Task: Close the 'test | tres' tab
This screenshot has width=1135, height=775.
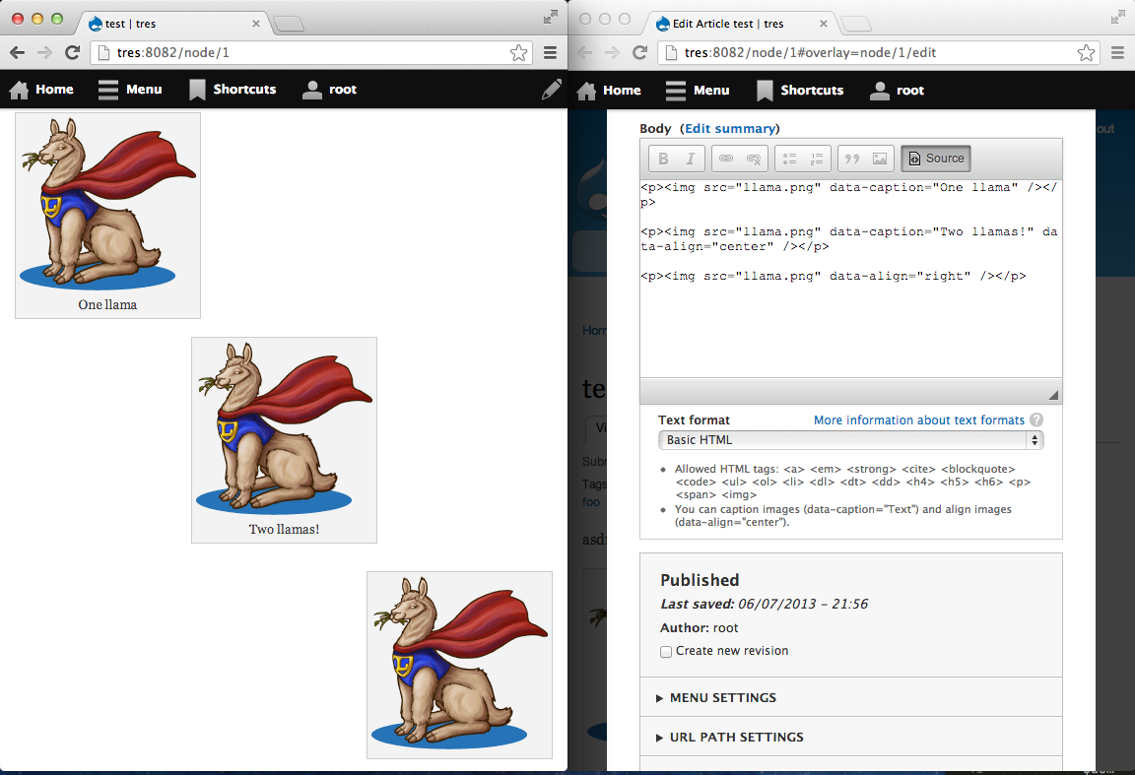Action: coord(255,24)
